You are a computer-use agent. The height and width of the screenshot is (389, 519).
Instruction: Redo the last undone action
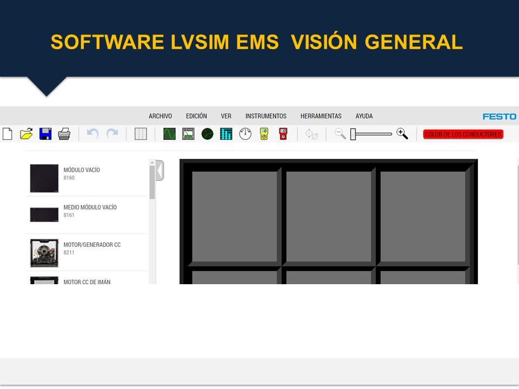click(x=112, y=133)
